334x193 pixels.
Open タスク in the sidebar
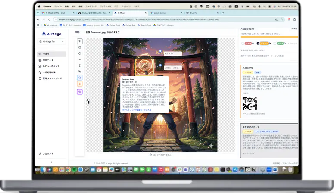click(52, 54)
